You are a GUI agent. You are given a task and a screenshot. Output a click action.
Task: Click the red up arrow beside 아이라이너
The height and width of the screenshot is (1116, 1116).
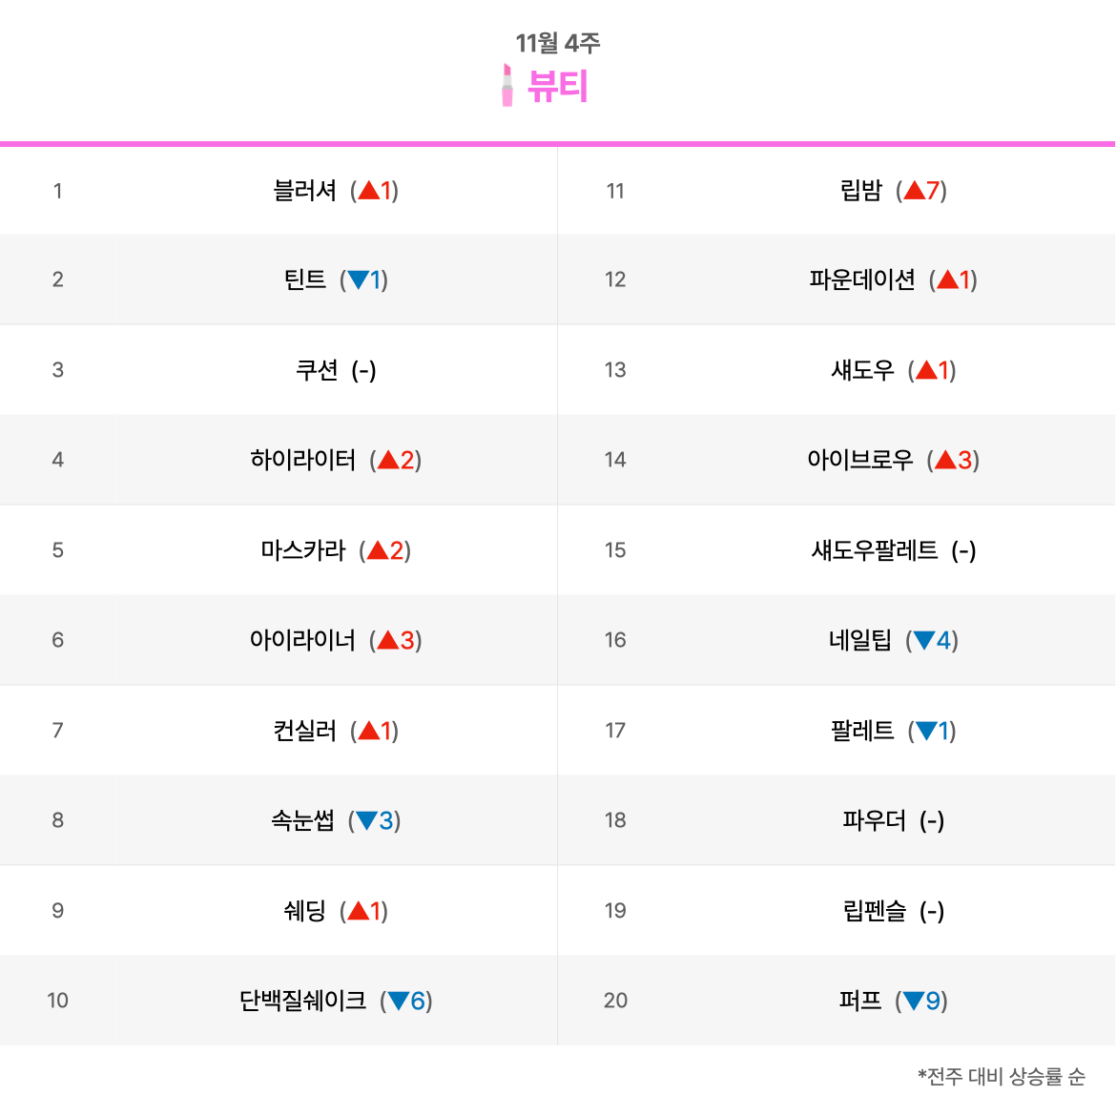click(x=388, y=640)
